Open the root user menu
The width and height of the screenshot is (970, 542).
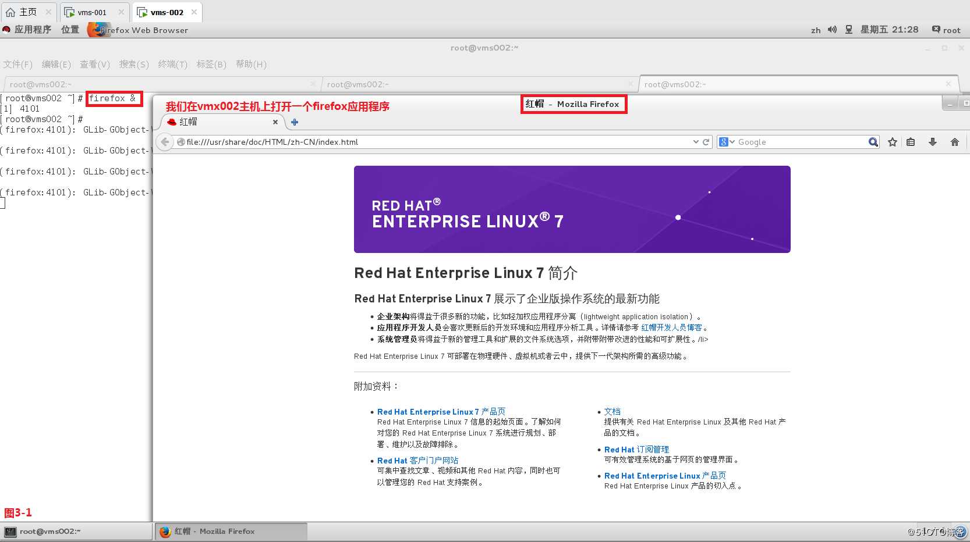946,30
